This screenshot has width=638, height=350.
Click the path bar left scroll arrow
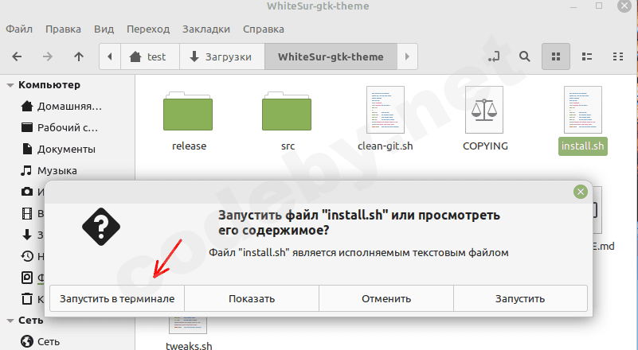110,56
